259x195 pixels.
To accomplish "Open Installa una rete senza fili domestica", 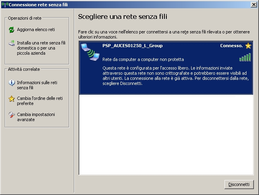I will (41, 48).
